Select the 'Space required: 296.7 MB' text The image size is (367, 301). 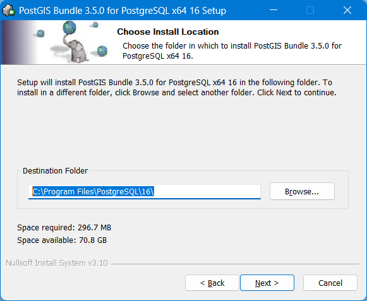click(x=64, y=227)
